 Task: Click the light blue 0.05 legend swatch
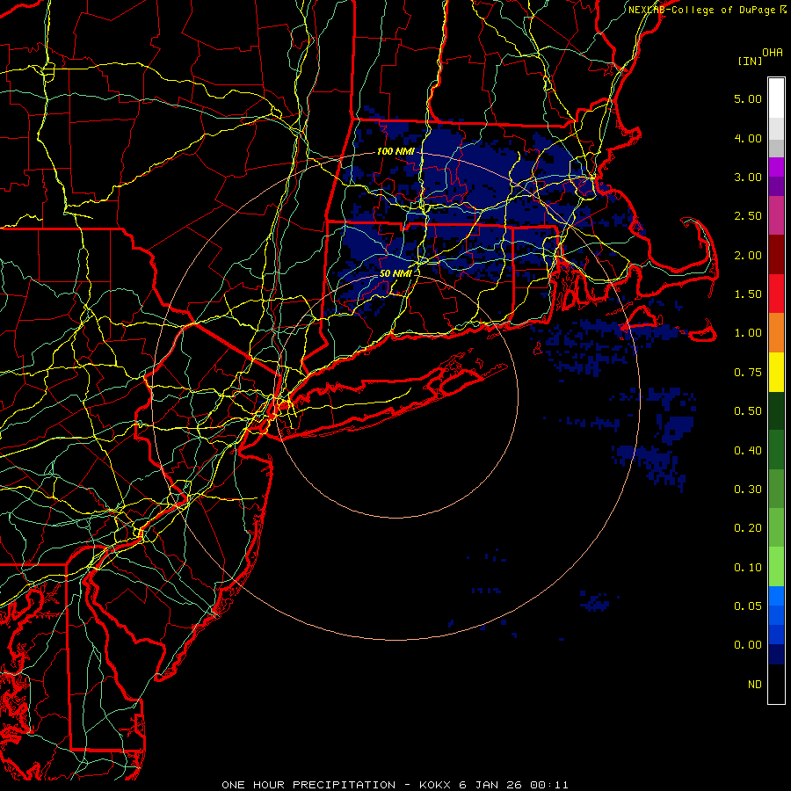[776, 596]
